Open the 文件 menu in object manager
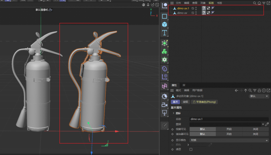This screenshot has height=155, width=271. [178, 3]
